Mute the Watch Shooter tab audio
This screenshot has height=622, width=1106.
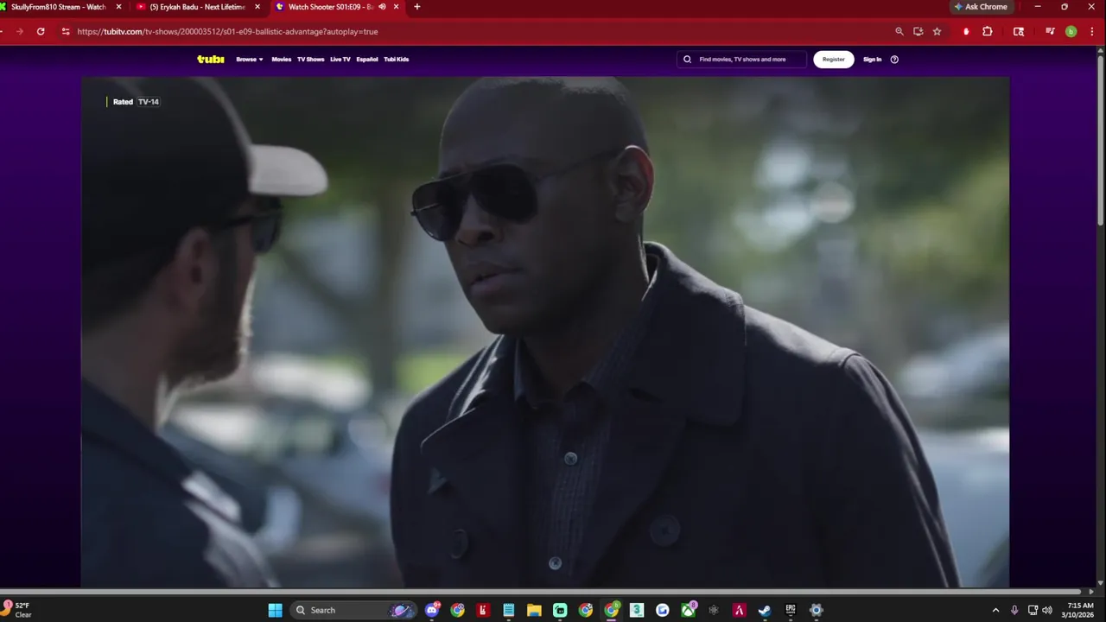[382, 7]
